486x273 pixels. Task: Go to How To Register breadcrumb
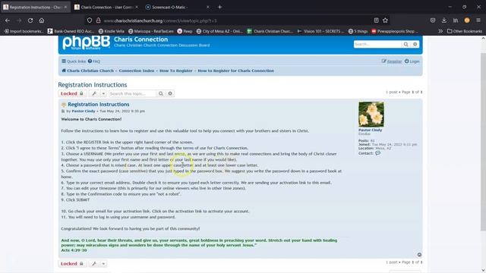pos(175,71)
